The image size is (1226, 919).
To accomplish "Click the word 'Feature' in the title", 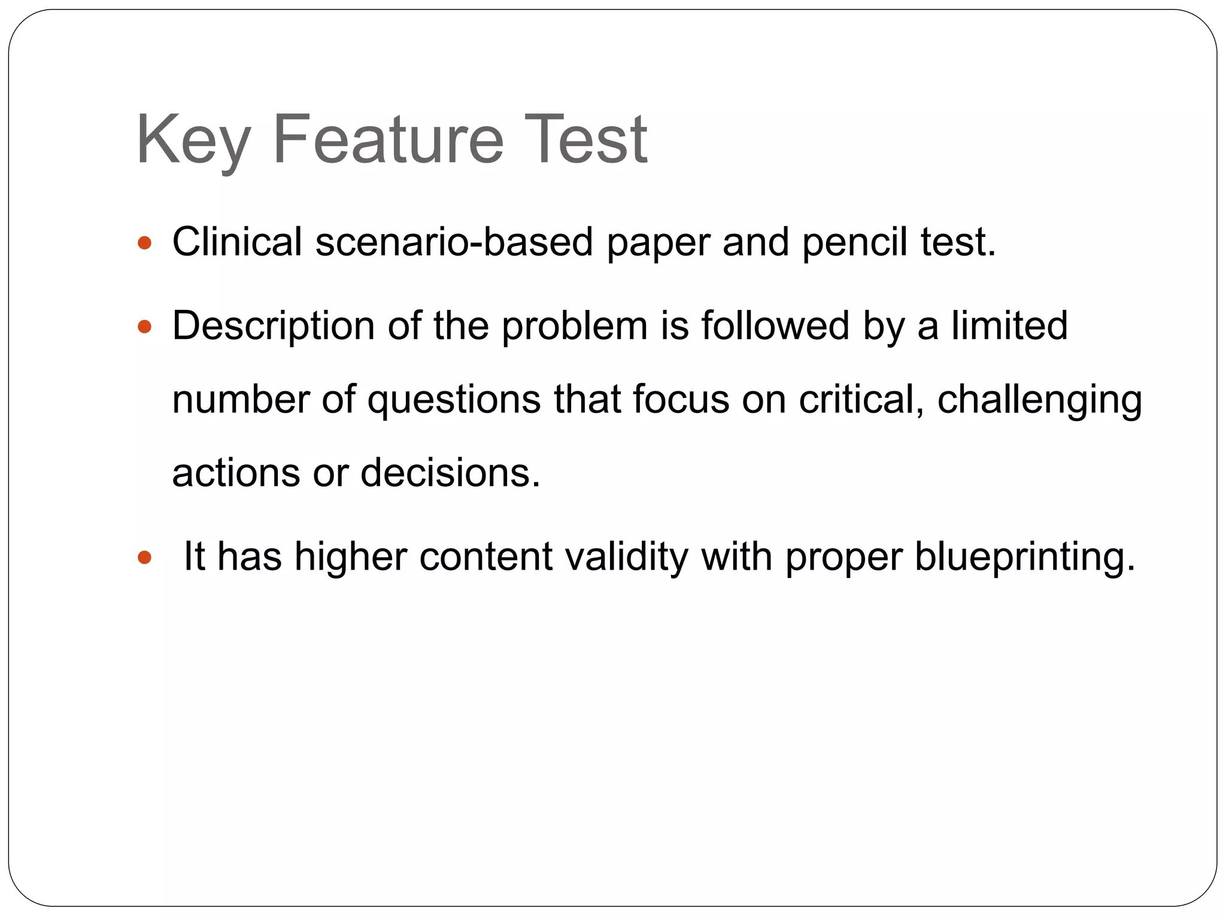I will (388, 140).
